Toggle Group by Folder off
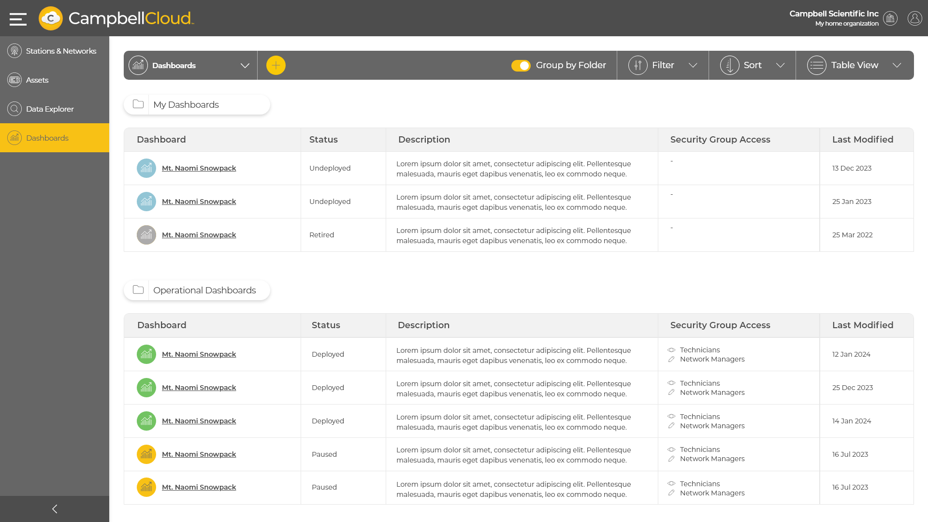This screenshot has height=522, width=928. point(521,65)
